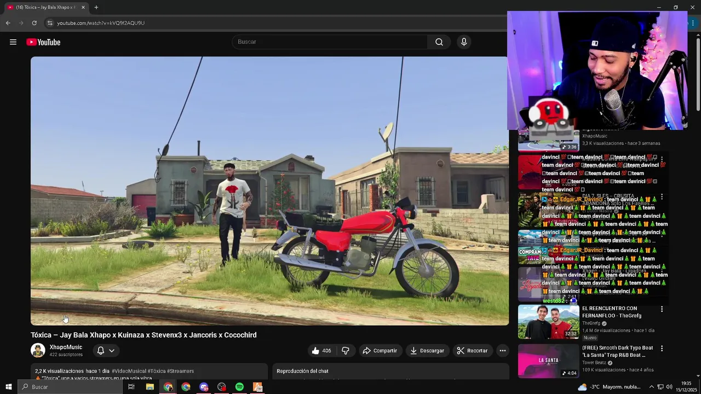Start voice search with microphone icon

464,42
